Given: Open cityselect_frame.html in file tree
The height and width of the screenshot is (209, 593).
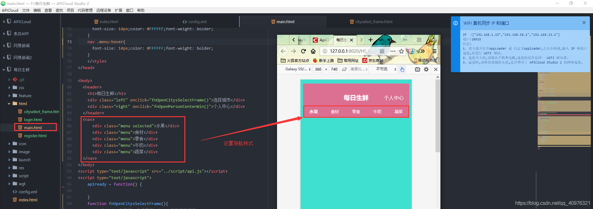Looking at the screenshot, I should click(x=38, y=112).
